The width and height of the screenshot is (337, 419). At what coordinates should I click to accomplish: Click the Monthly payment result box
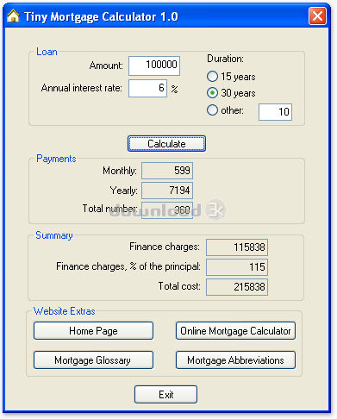point(167,171)
